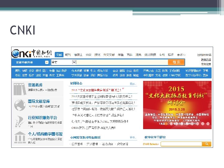Click 下载 in the blue navigation bar
Image resolution: width=224 pixels, height=168 pixels.
[205, 71]
